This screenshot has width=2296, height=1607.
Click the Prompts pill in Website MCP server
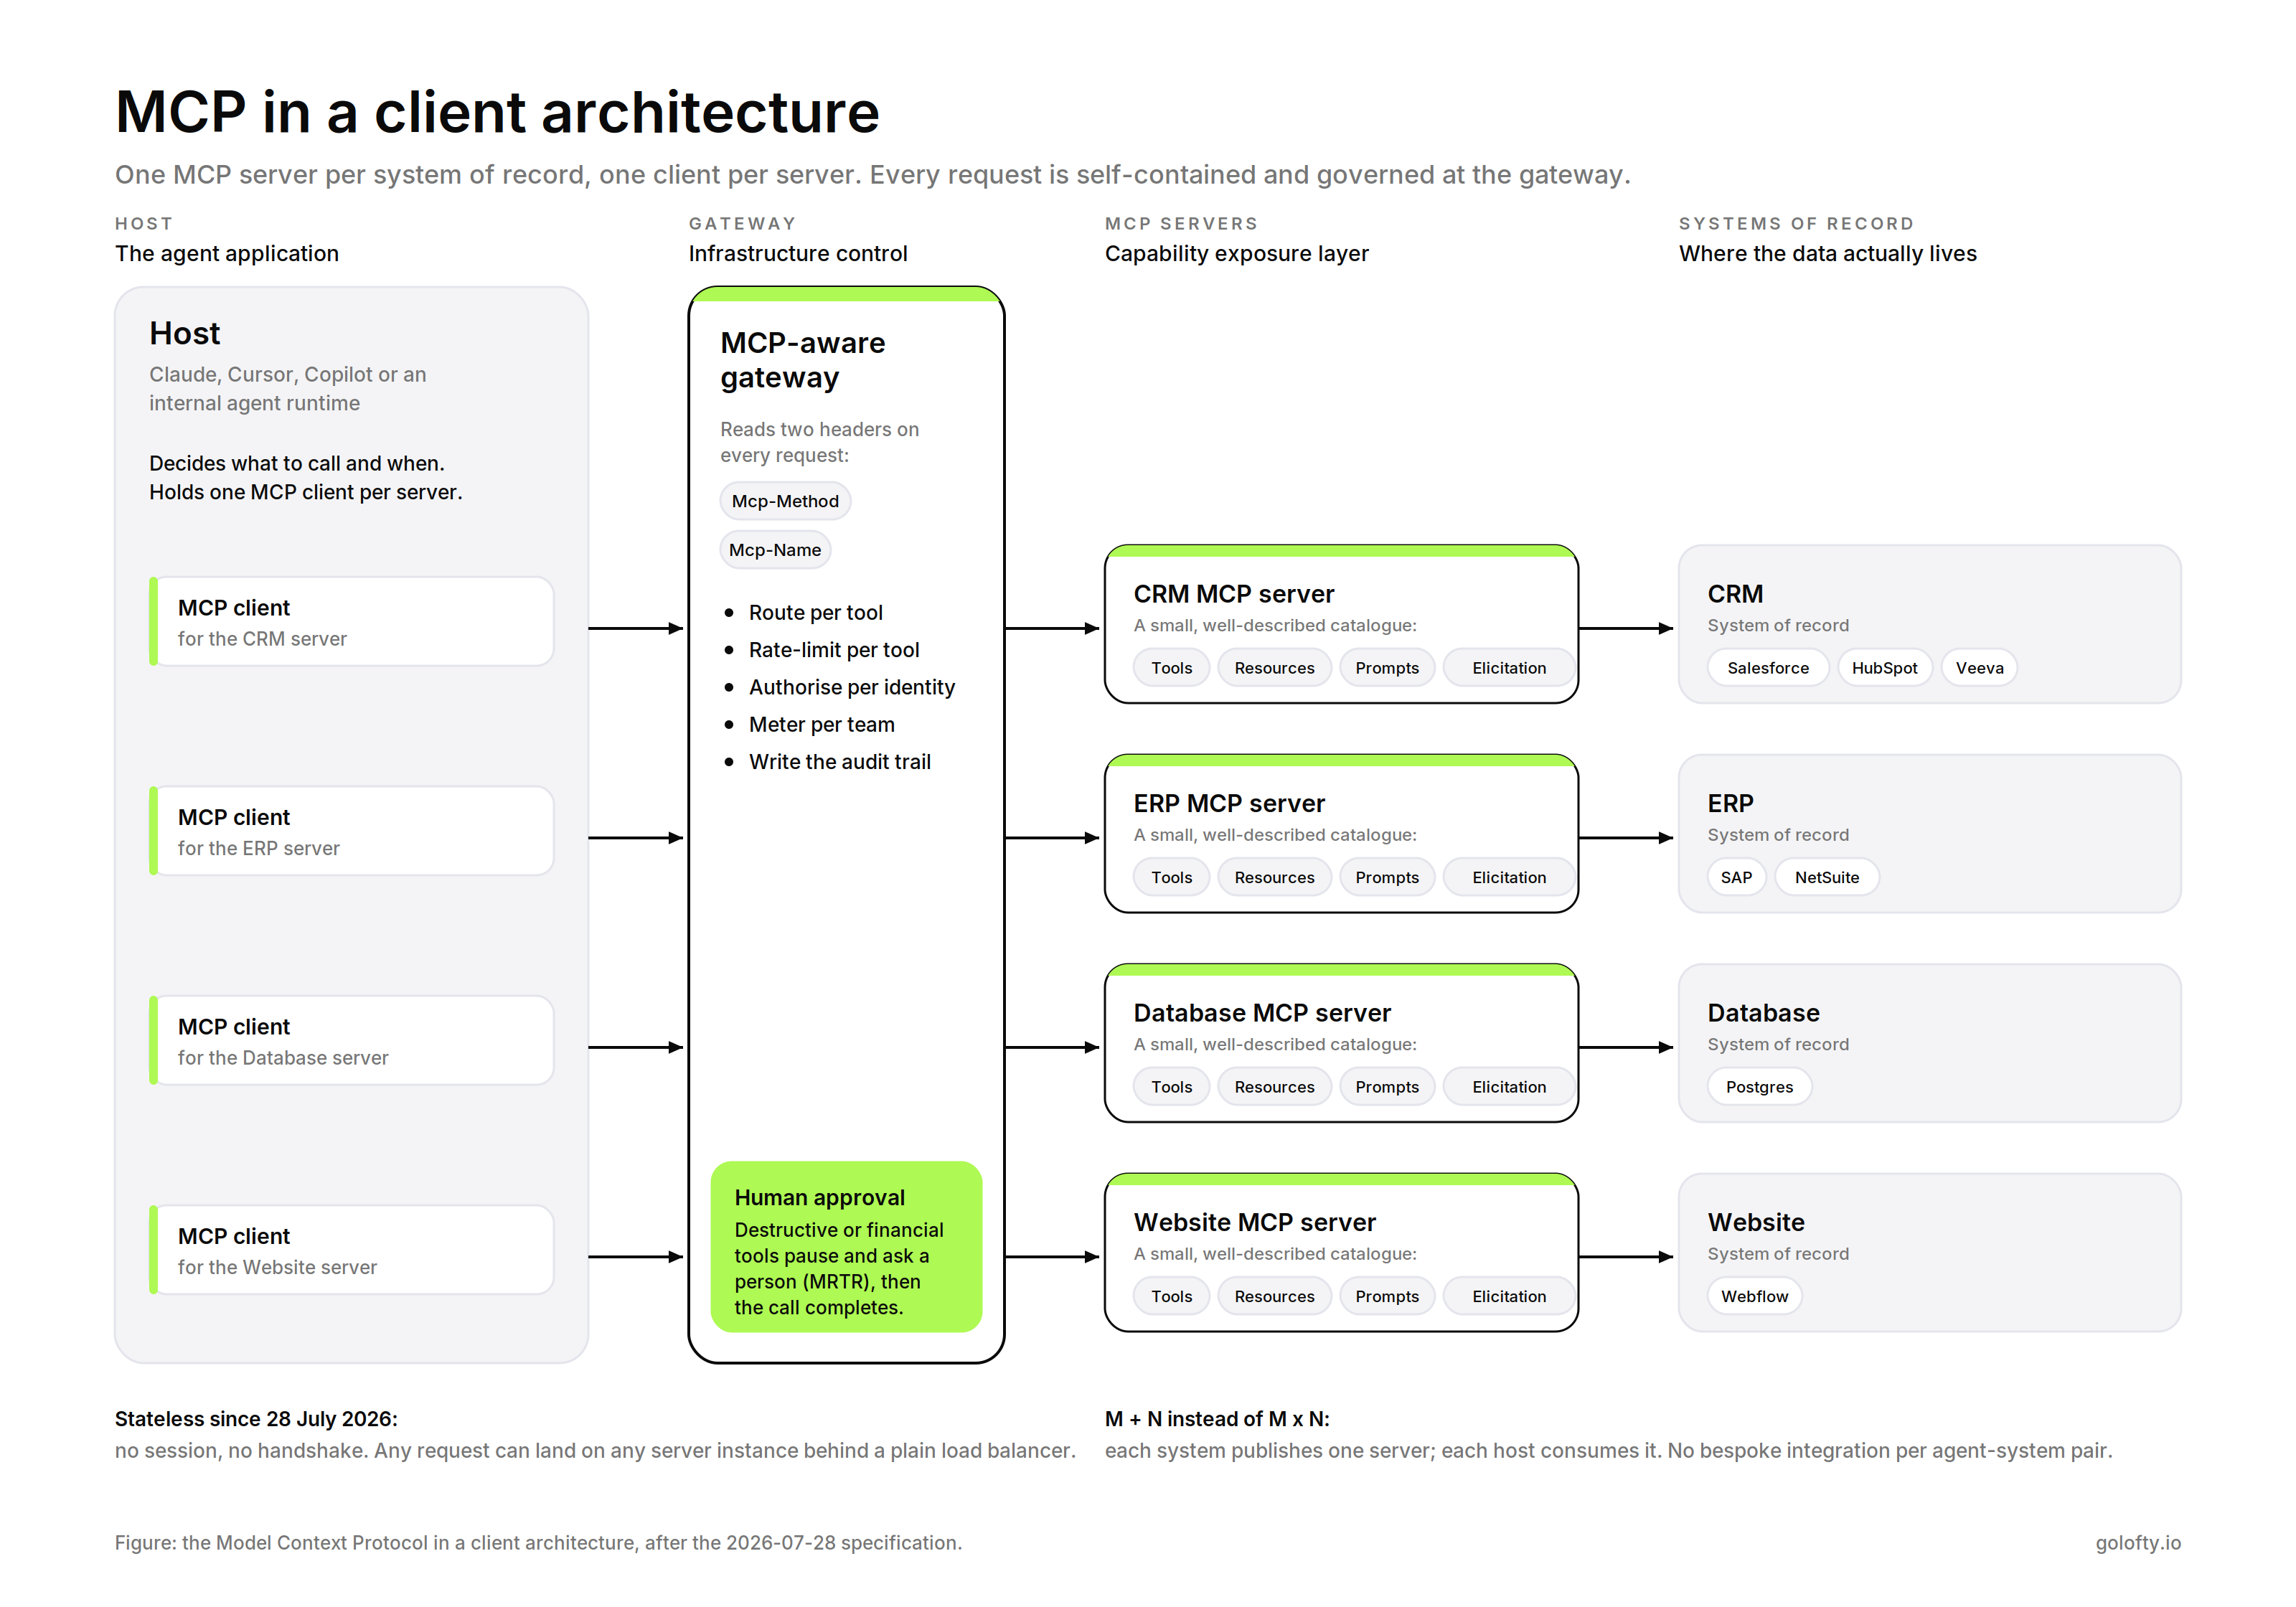pos(1387,1296)
